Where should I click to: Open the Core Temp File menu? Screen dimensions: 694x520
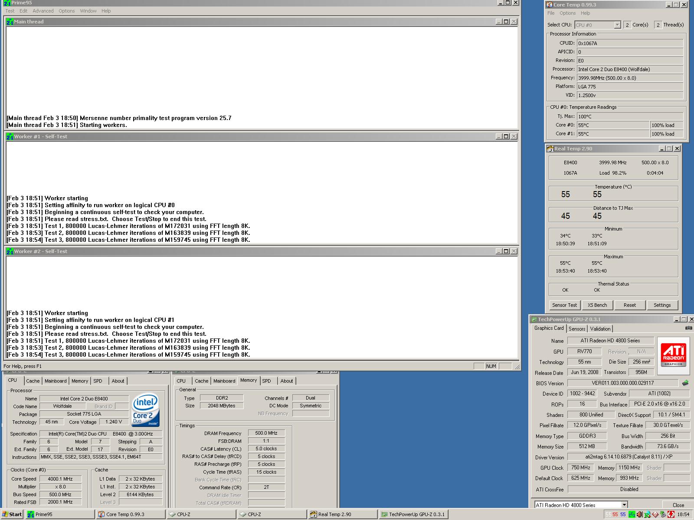tap(551, 13)
